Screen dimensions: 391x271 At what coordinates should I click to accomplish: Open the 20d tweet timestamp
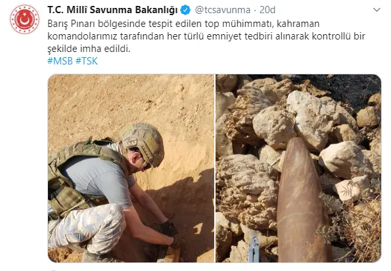267,10
